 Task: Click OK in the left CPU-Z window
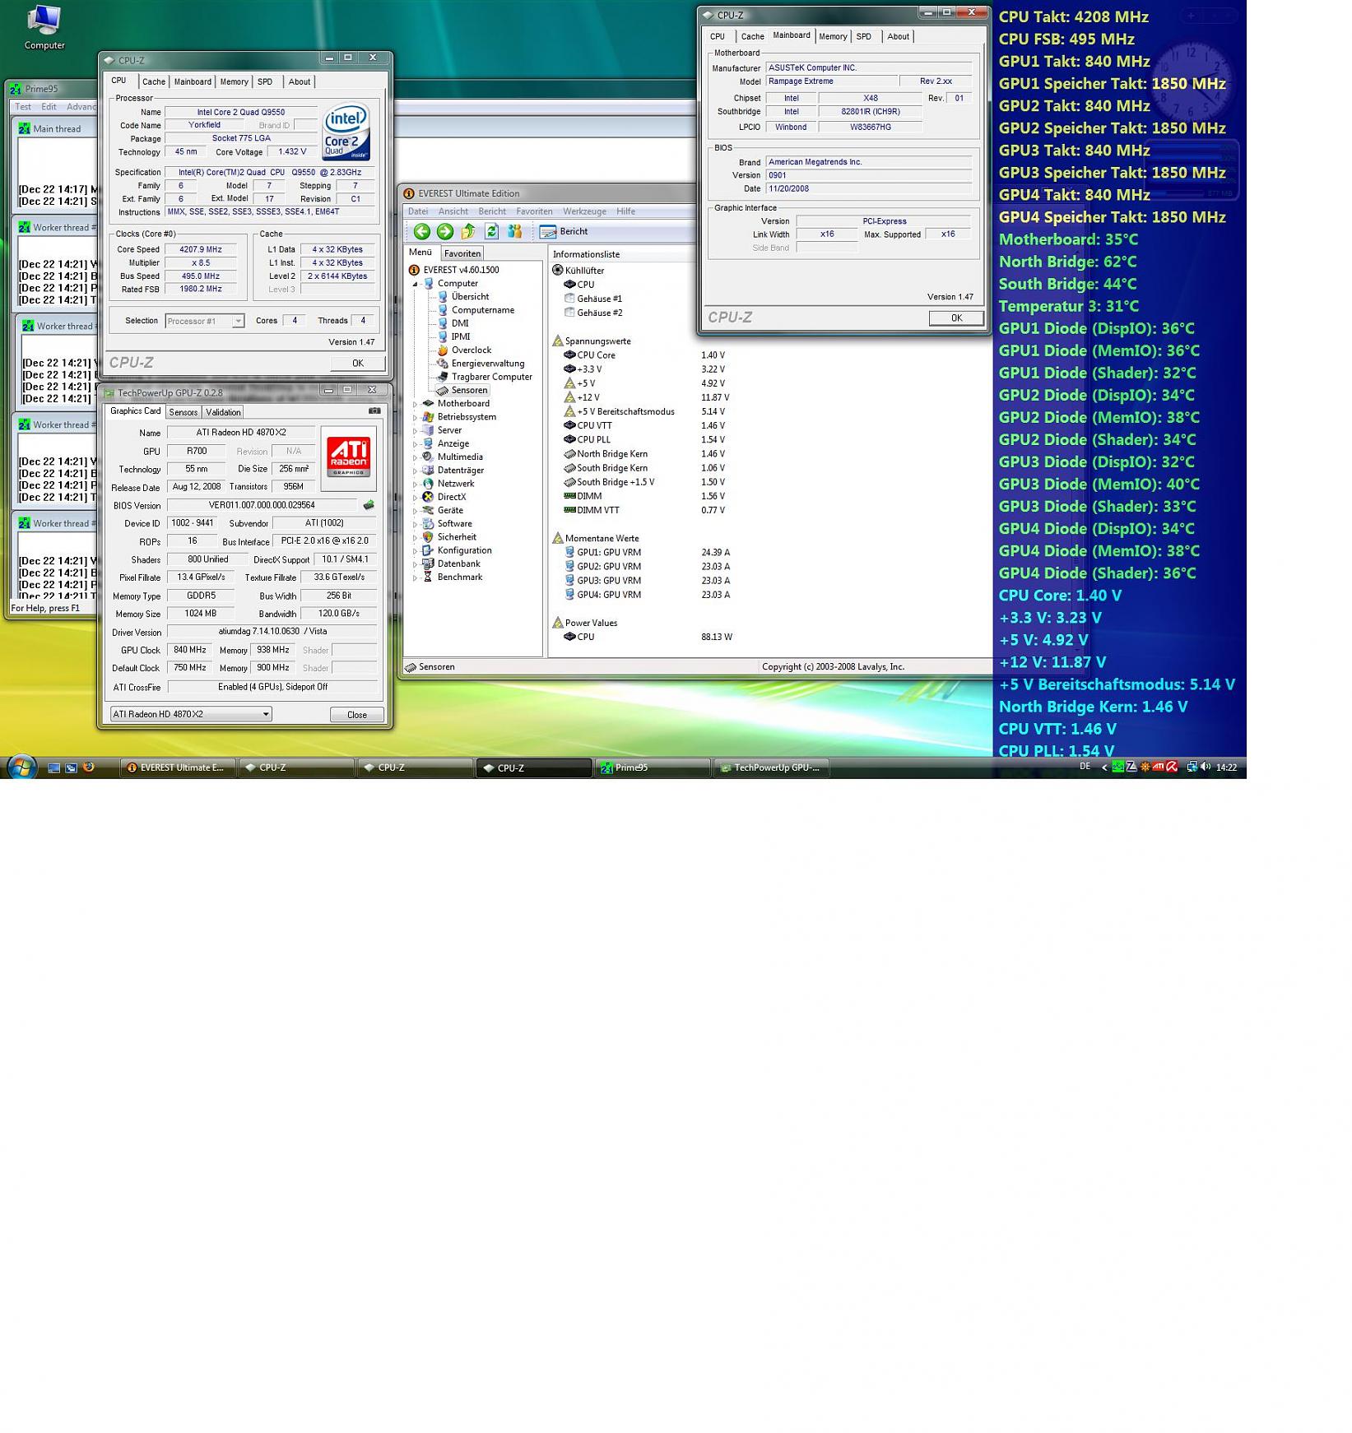pos(358,364)
